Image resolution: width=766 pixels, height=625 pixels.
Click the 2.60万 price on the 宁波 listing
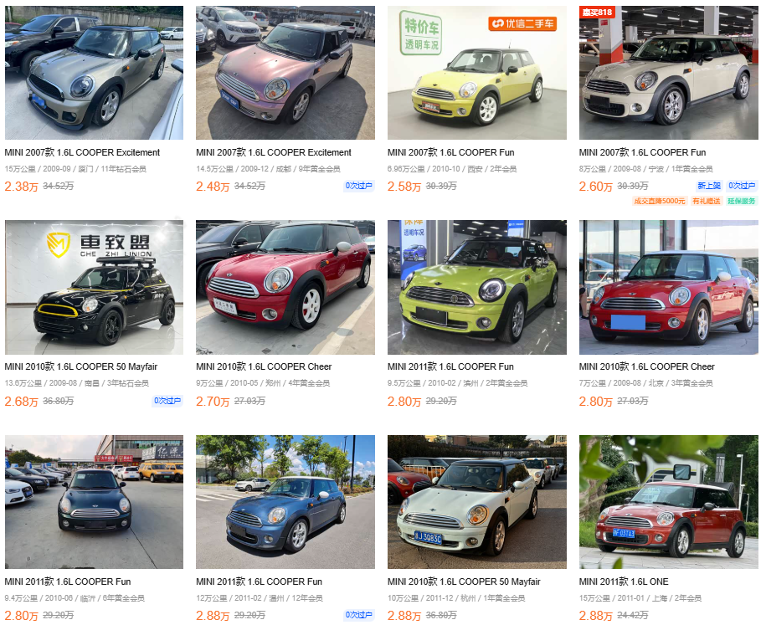pyautogui.click(x=595, y=187)
